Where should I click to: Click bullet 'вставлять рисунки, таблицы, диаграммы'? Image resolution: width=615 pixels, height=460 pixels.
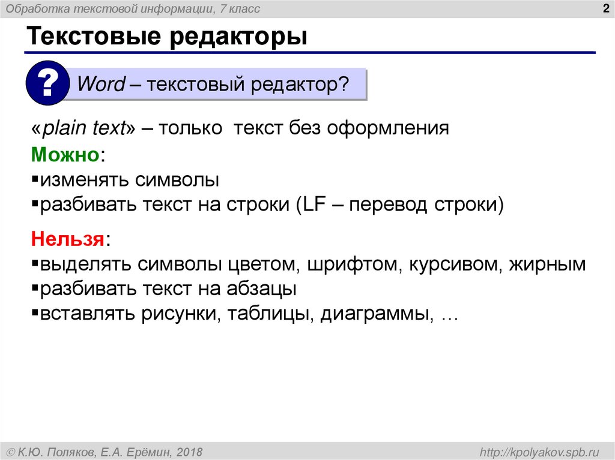click(x=245, y=314)
